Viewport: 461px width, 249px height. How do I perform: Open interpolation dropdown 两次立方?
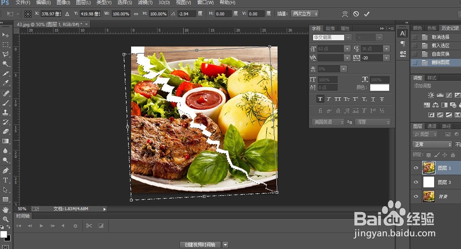point(304,14)
